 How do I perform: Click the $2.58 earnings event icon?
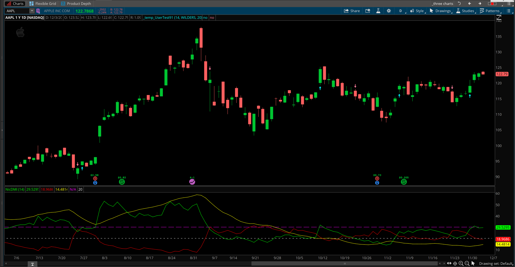click(x=95, y=178)
